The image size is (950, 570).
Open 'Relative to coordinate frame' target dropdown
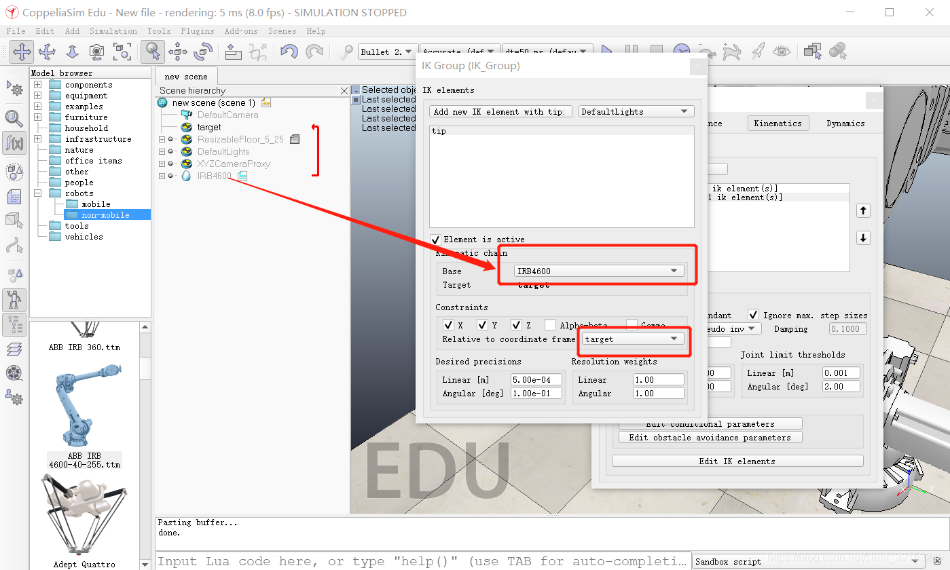pyautogui.click(x=632, y=339)
